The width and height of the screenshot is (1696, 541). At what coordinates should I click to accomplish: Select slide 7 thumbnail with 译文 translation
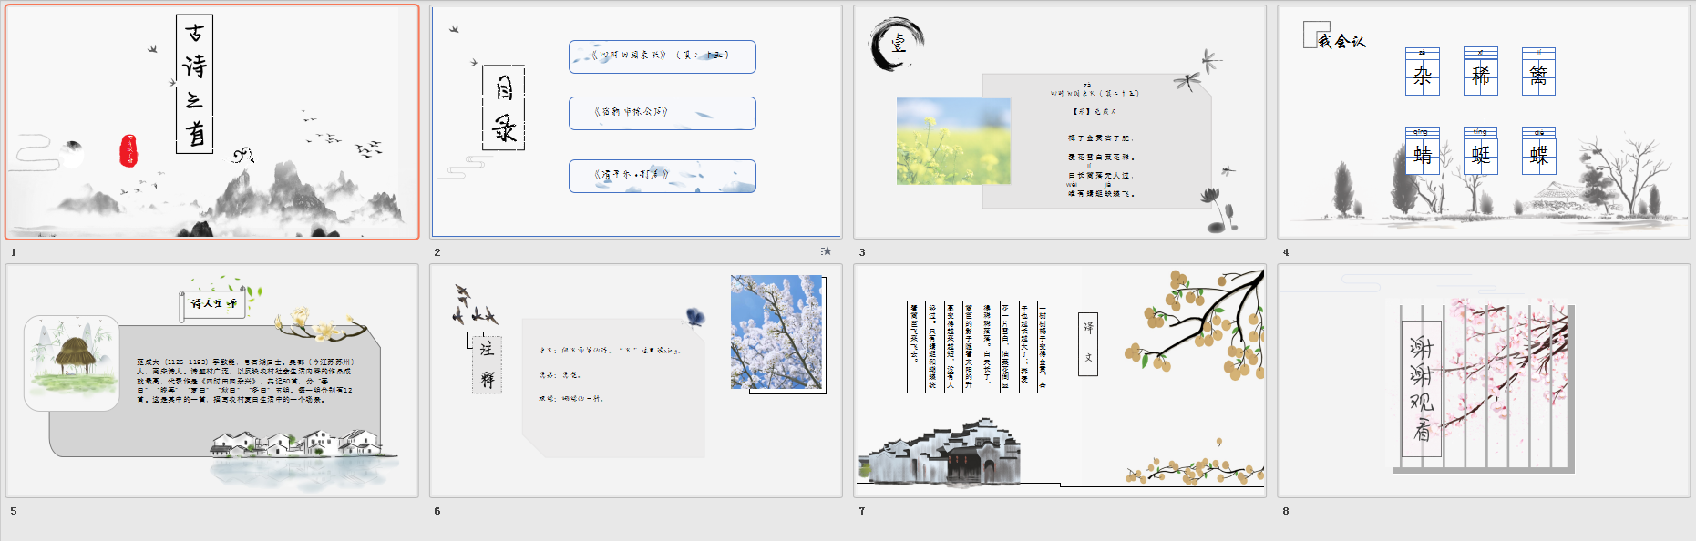pyautogui.click(x=1060, y=381)
